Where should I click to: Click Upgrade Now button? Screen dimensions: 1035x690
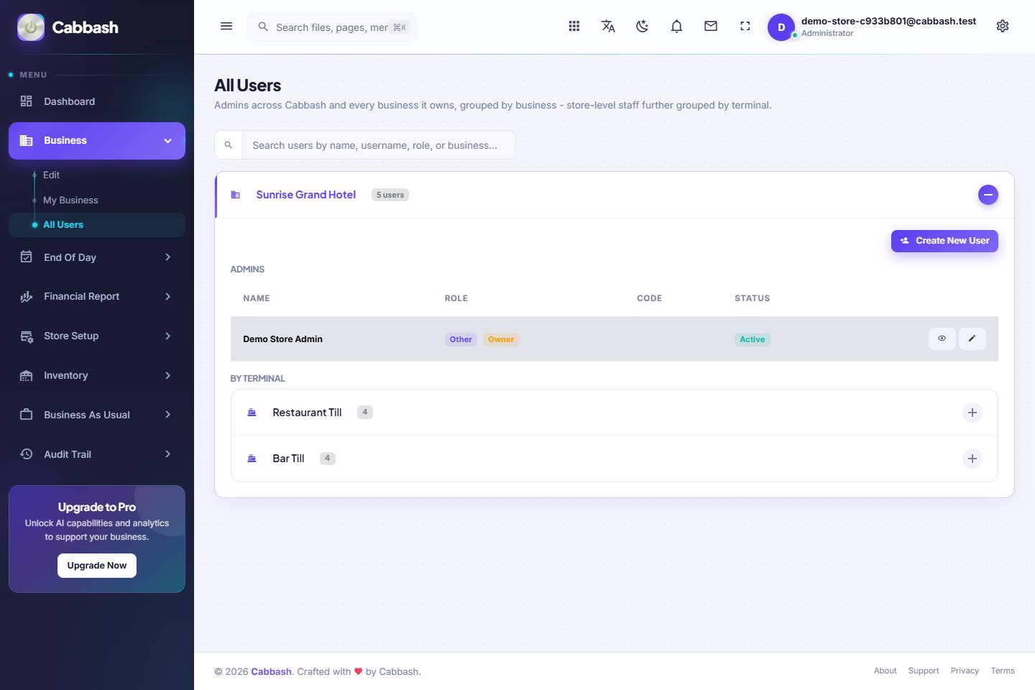point(97,566)
